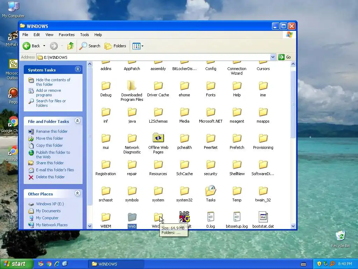Open the Edit menu
The height and width of the screenshot is (269, 358).
(37, 35)
